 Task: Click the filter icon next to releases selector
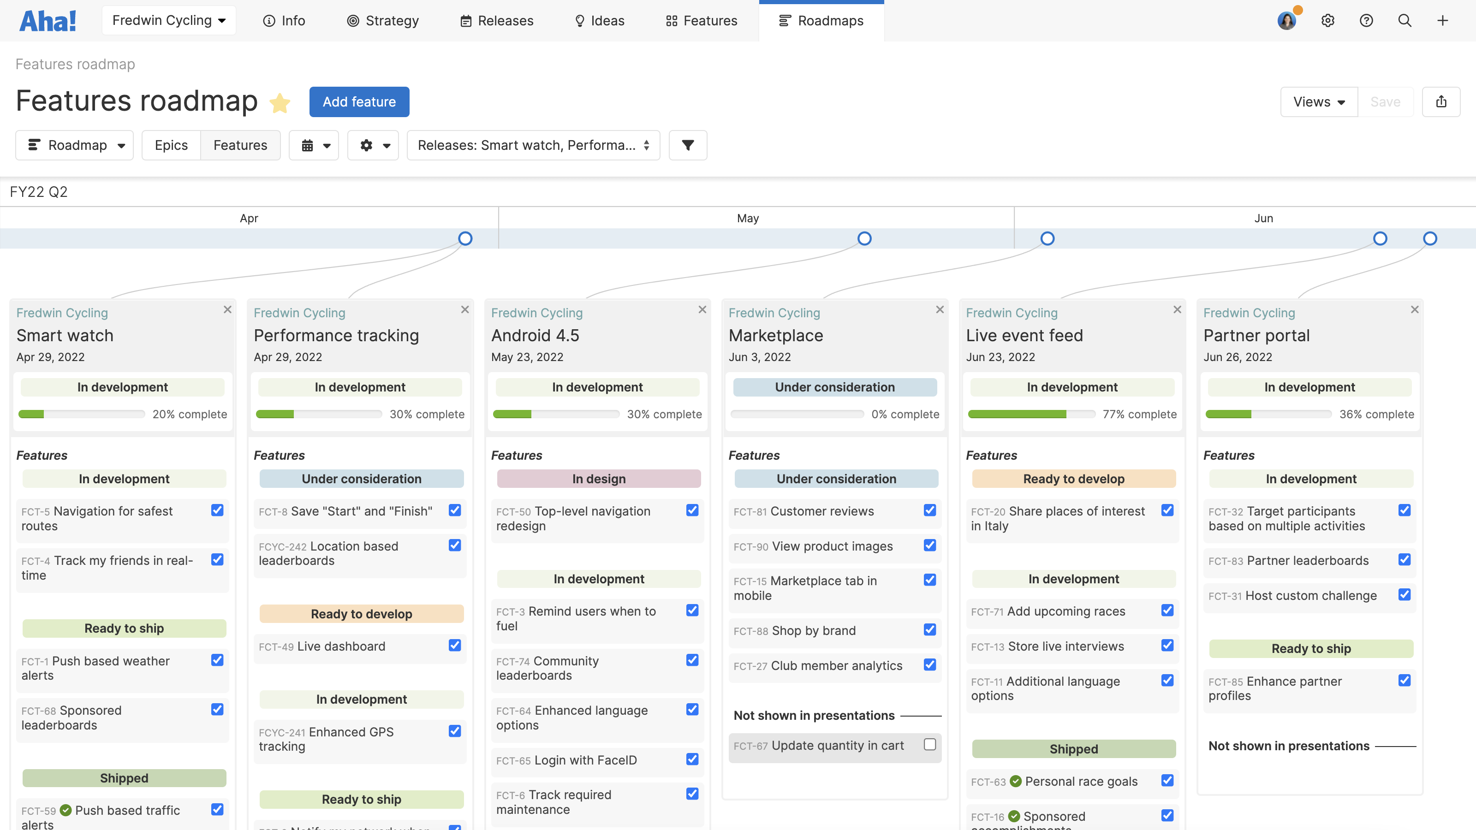[688, 145]
